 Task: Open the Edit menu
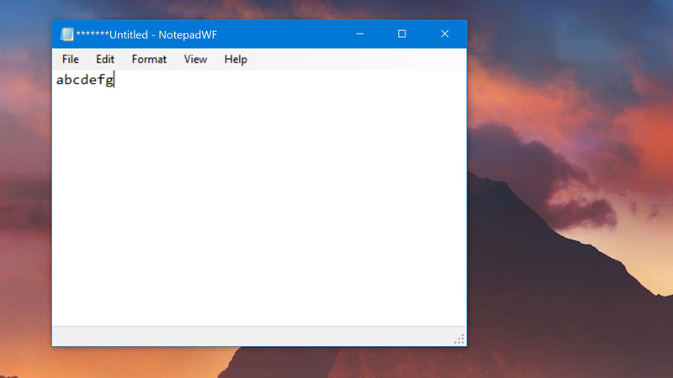point(105,60)
